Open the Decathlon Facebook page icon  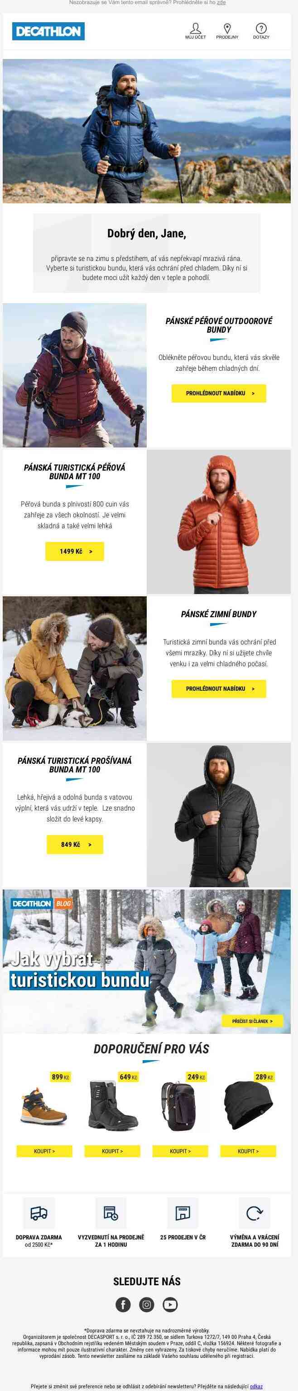(123, 1305)
